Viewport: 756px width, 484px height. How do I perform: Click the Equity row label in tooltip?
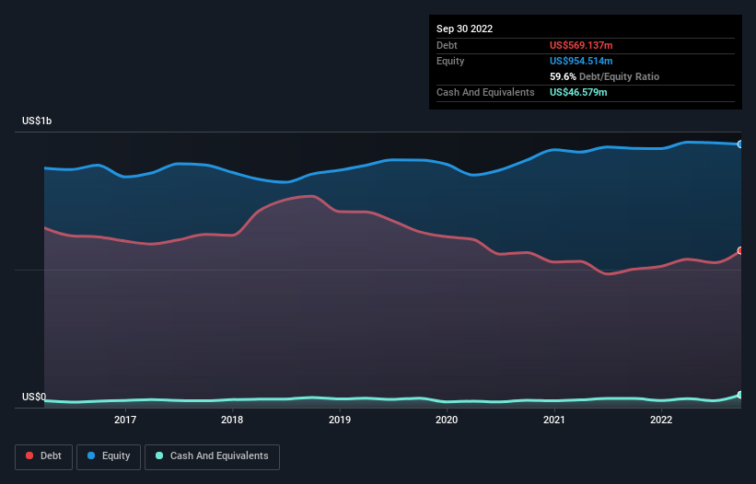pos(450,61)
